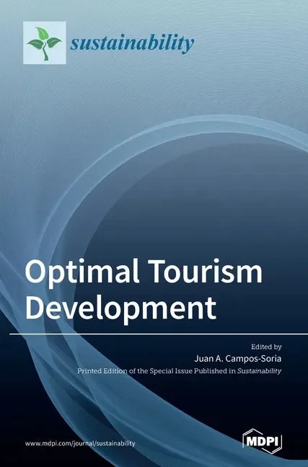Click the 'Printed Edition of the Special Issue' line
The image size is (308, 467).
[179, 371]
